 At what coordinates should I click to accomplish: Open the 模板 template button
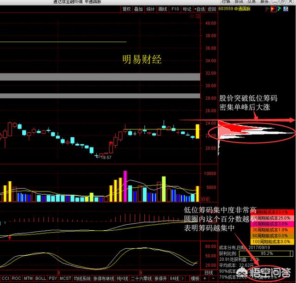pyautogui.click(x=195, y=278)
